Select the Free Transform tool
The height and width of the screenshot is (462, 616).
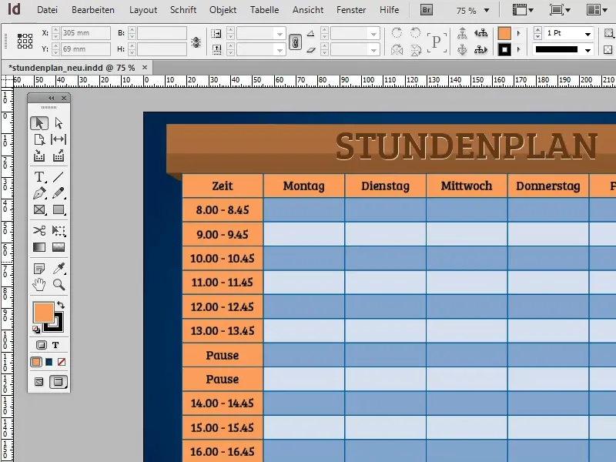(x=59, y=230)
